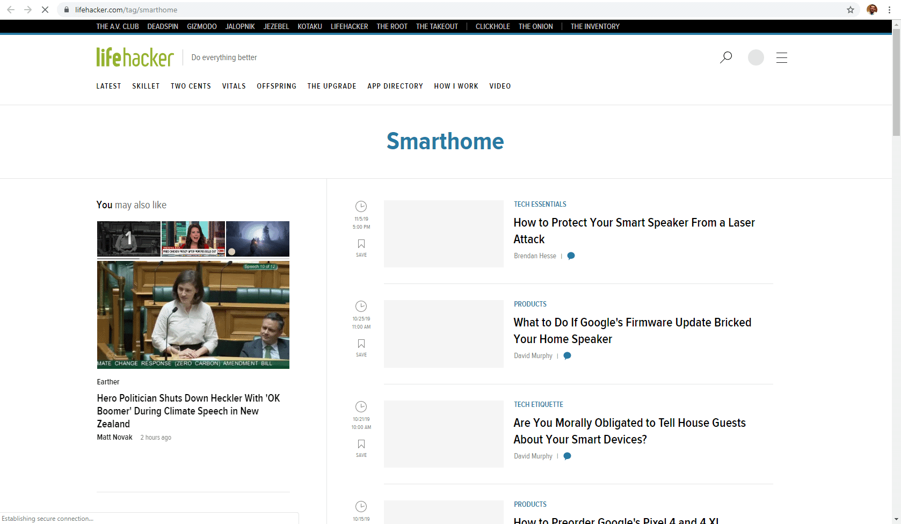Select the dark forest video thumbnail
Screen dimensions: 901x524
tap(258, 238)
